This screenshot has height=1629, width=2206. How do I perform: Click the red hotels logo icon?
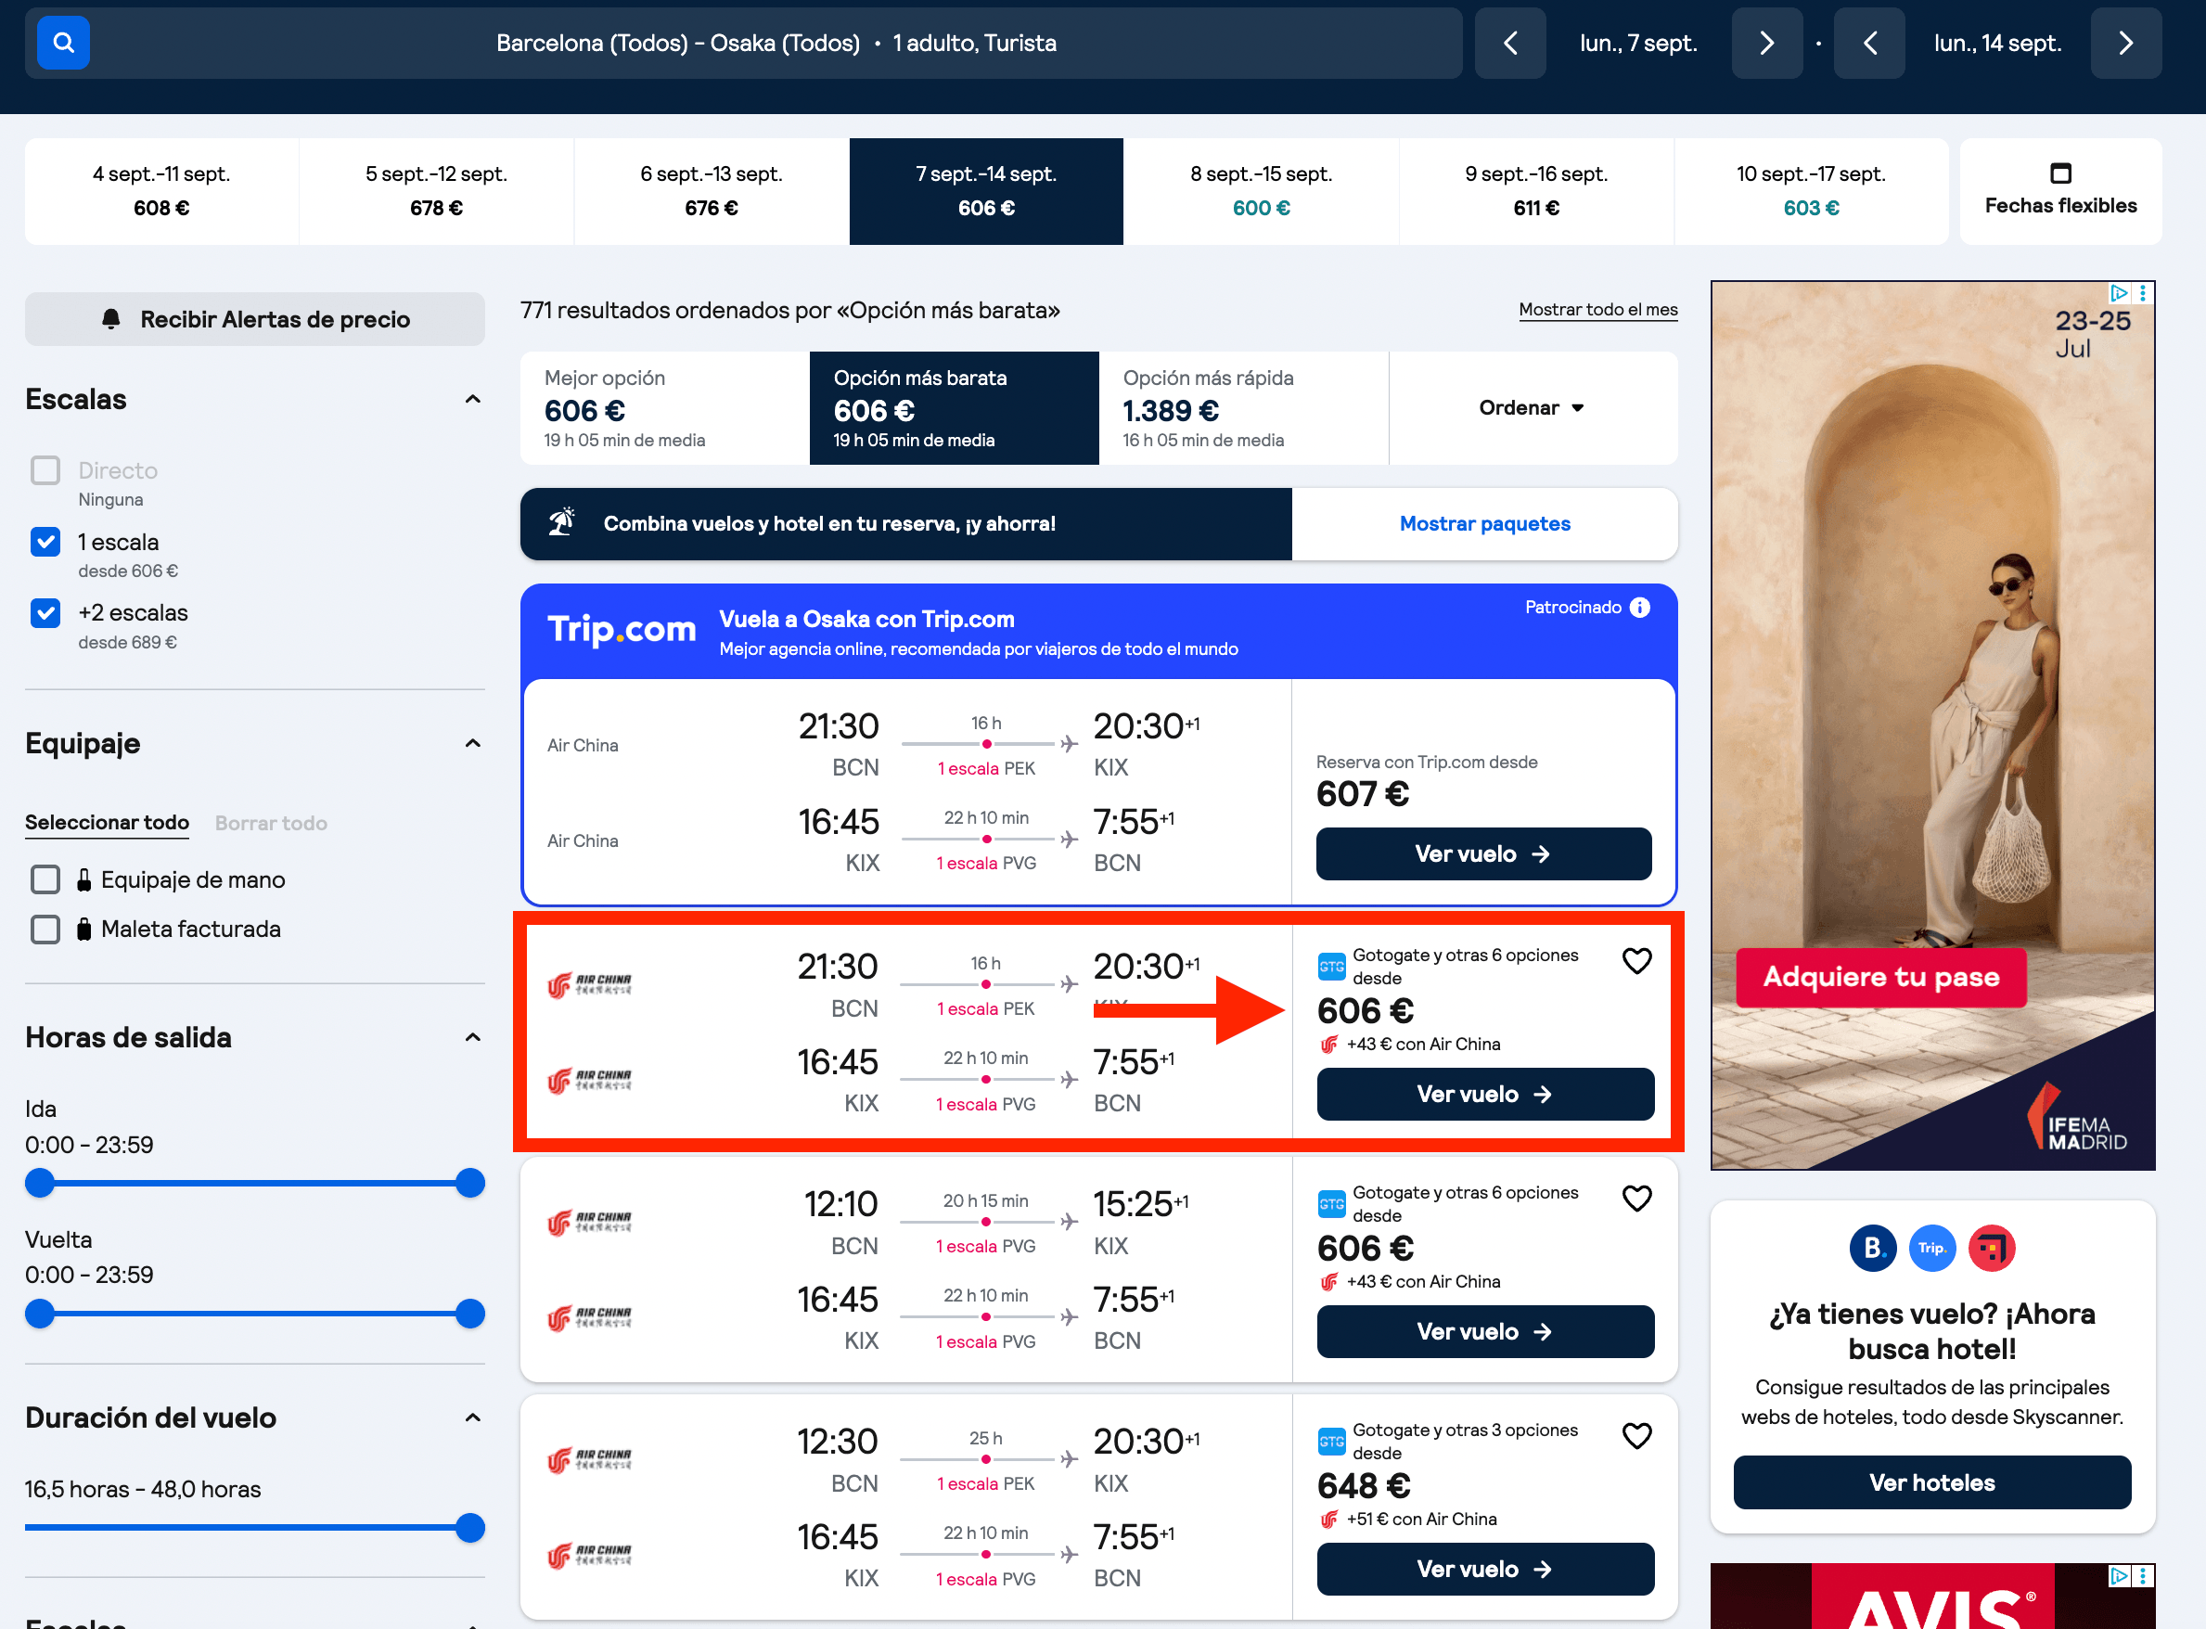(x=1991, y=1248)
